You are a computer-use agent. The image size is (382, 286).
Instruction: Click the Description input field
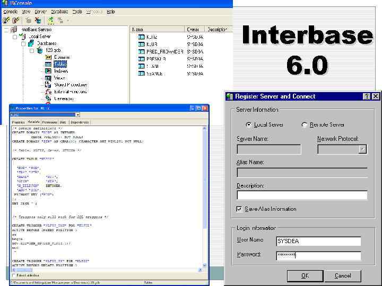302,195
